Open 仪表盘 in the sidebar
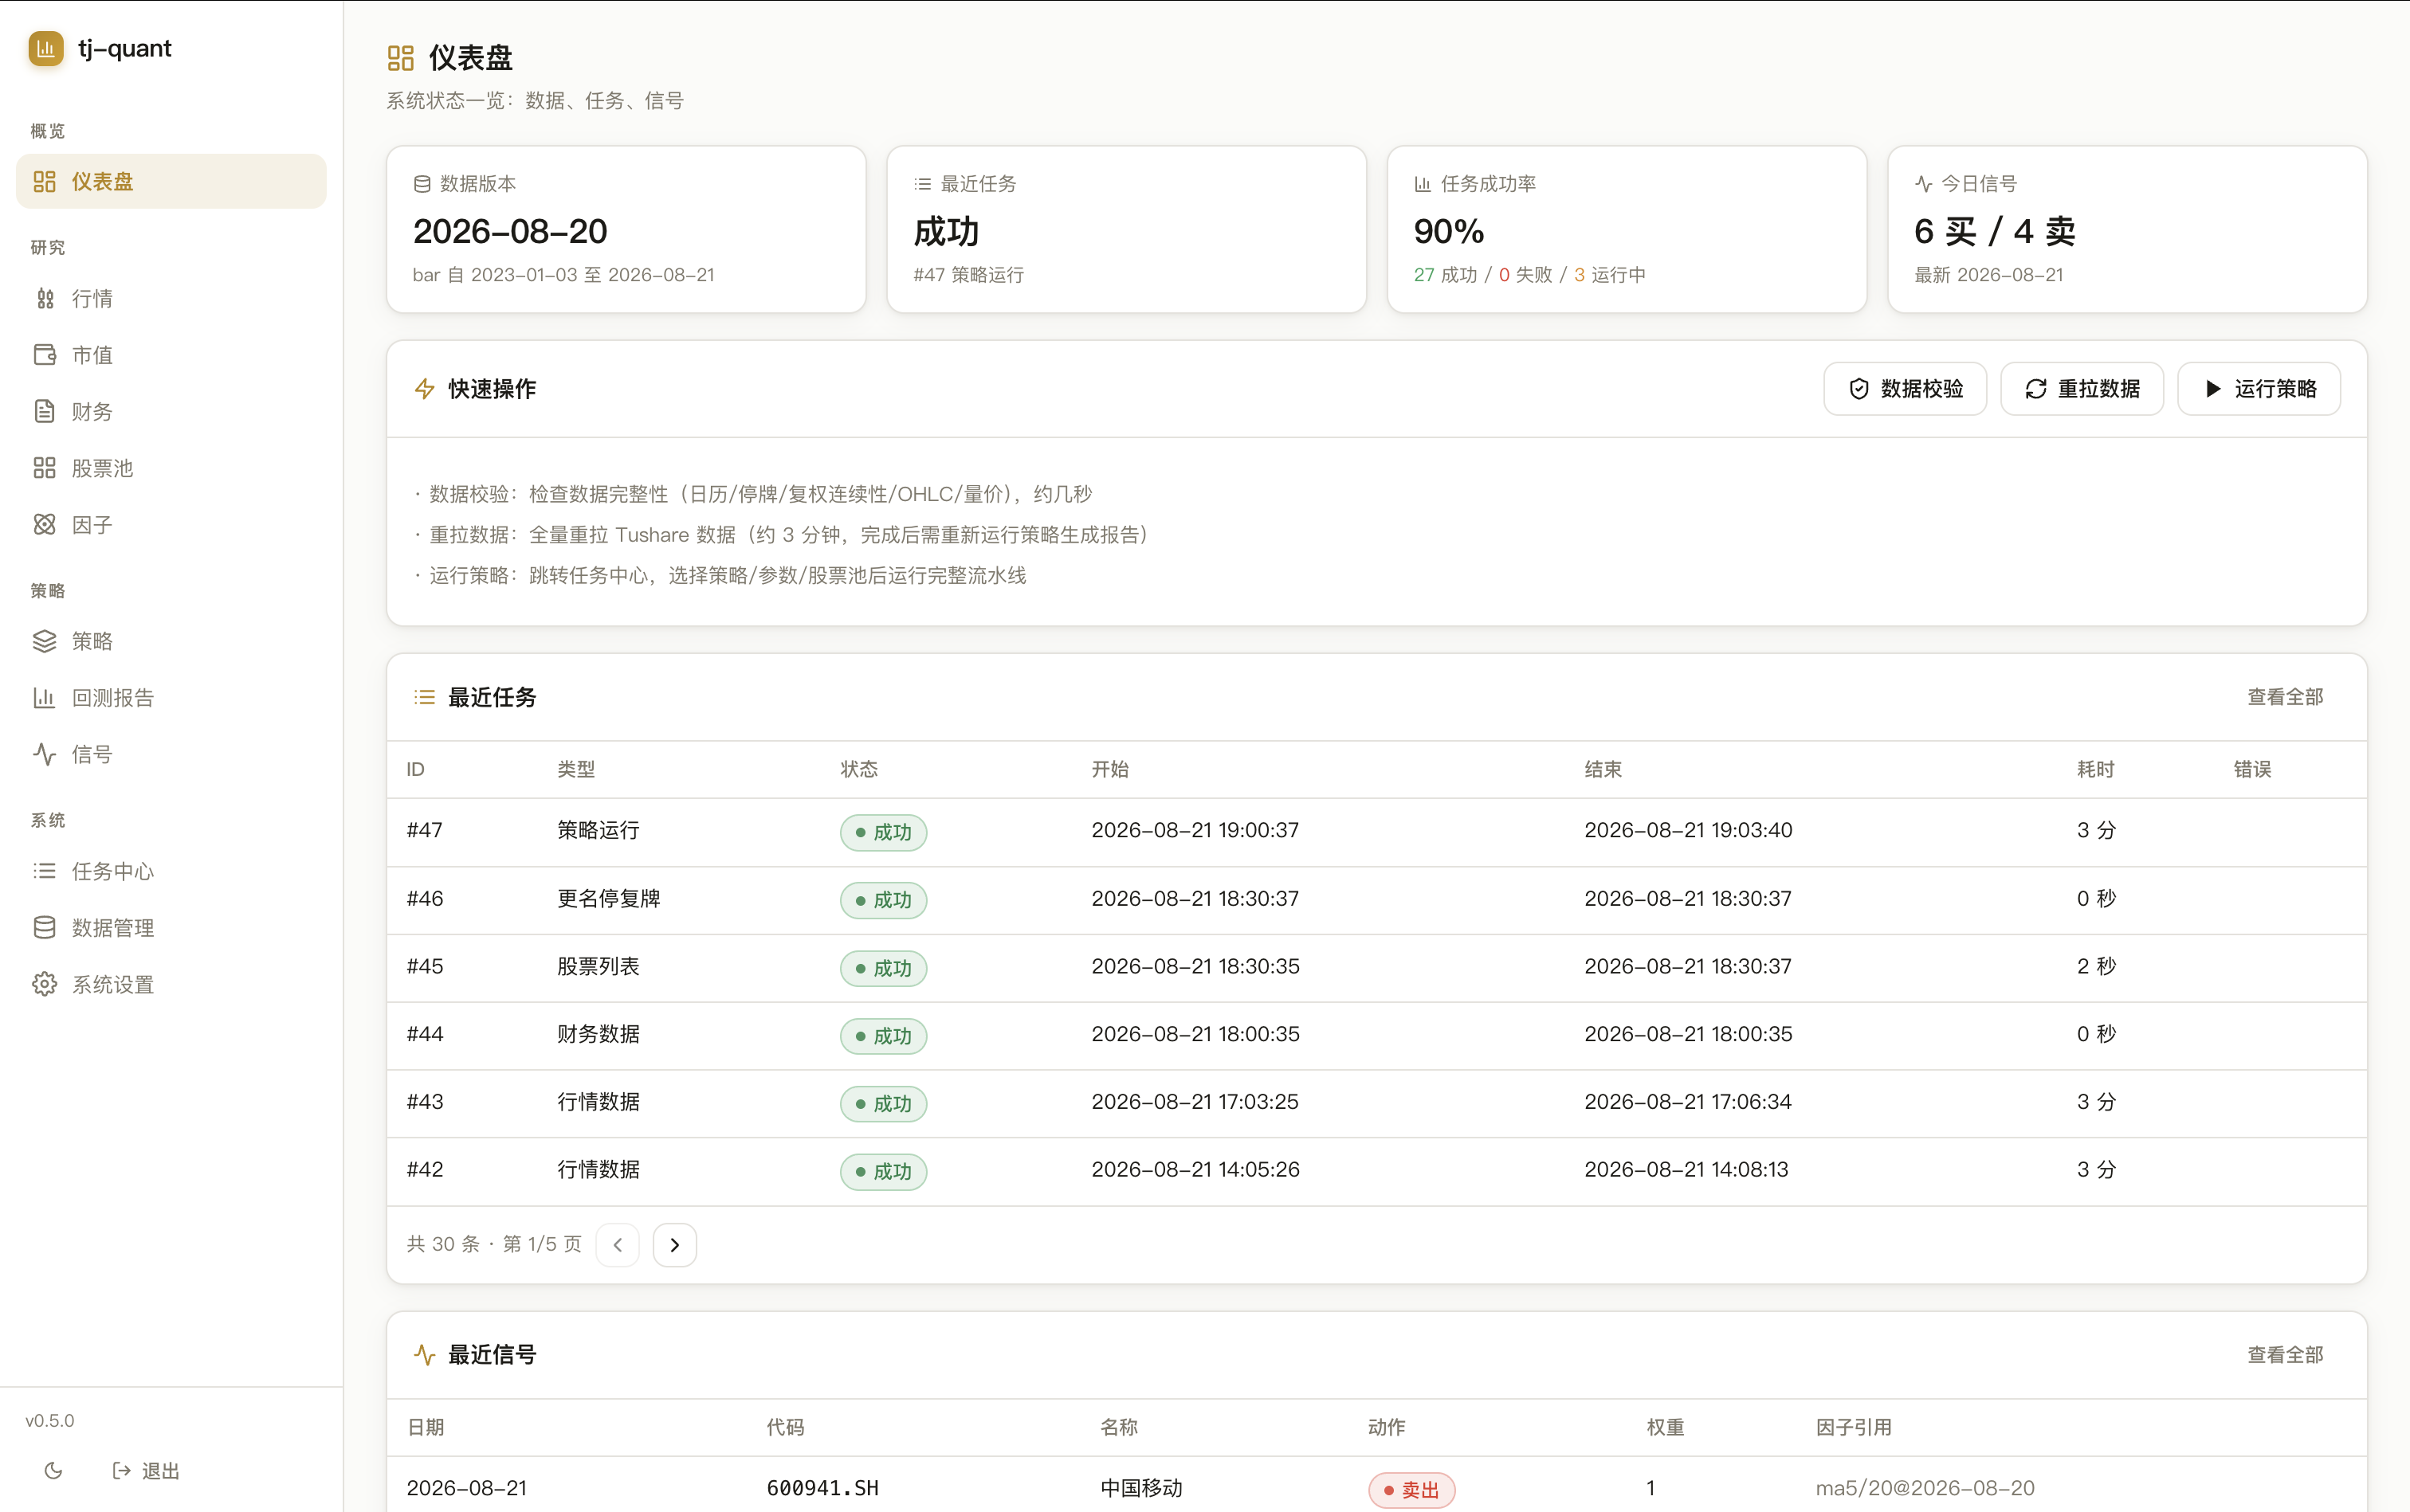Viewport: 2410px width, 1512px height. pyautogui.click(x=171, y=181)
